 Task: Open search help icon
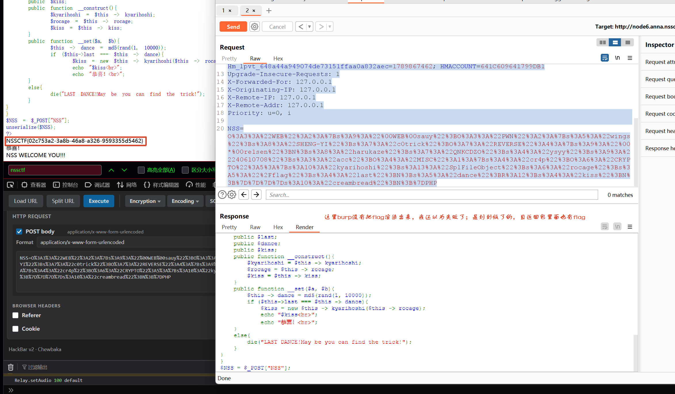tap(222, 195)
